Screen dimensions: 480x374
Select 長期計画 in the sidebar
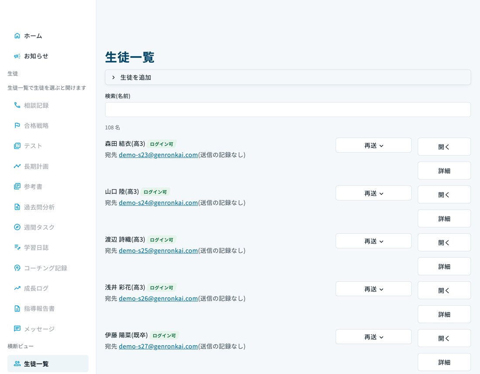(48, 166)
